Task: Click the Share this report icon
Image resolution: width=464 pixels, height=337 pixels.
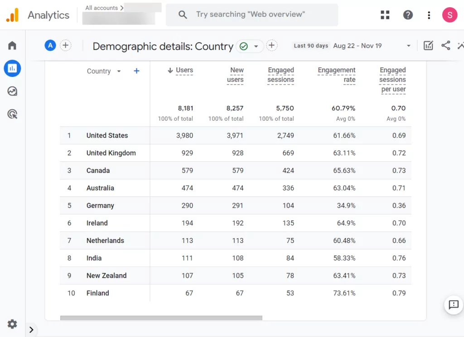Action: (446, 46)
